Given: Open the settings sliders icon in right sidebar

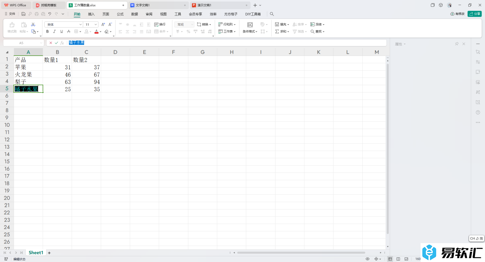Looking at the screenshot, I should [478, 62].
